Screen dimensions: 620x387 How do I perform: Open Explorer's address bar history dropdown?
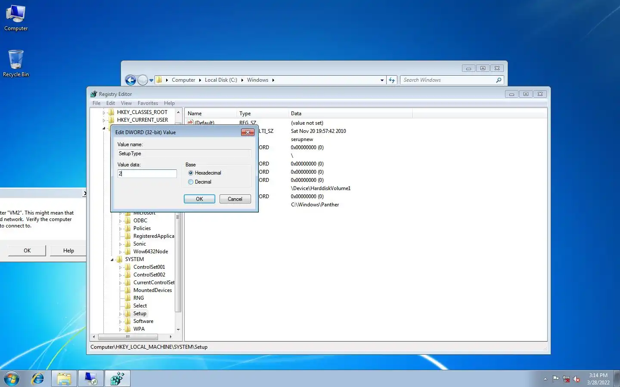coord(382,80)
